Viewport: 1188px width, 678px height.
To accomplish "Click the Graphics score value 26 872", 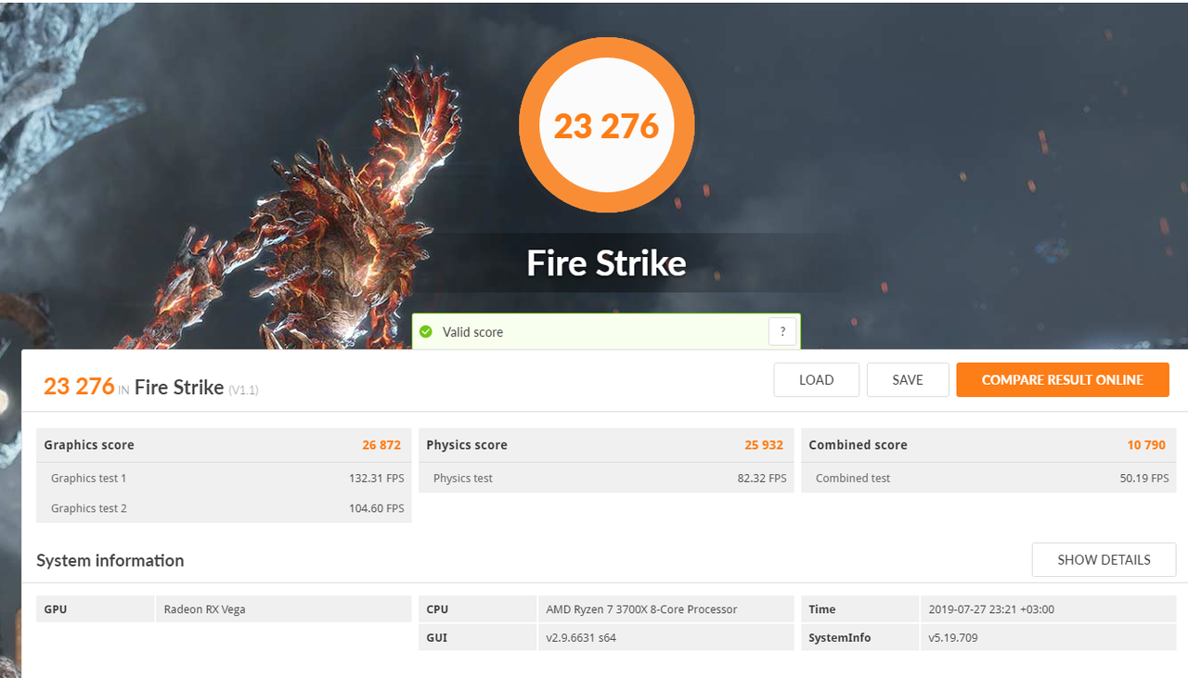I will click(x=381, y=445).
